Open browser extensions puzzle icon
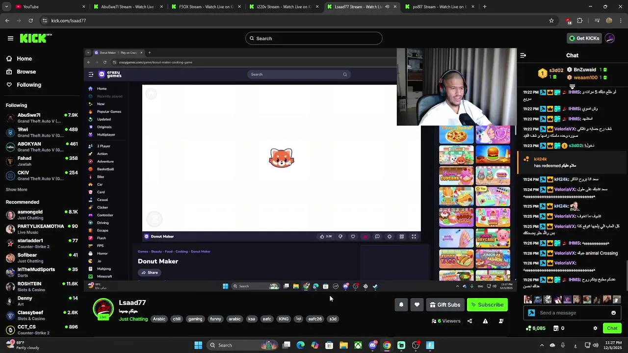Image resolution: width=628 pixels, height=353 pixels. click(x=580, y=21)
